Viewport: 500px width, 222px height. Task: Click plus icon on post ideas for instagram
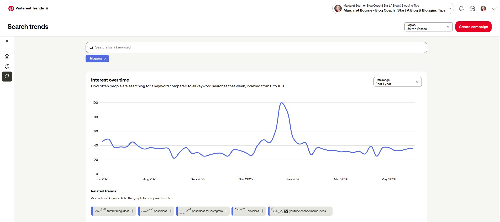pos(226,211)
